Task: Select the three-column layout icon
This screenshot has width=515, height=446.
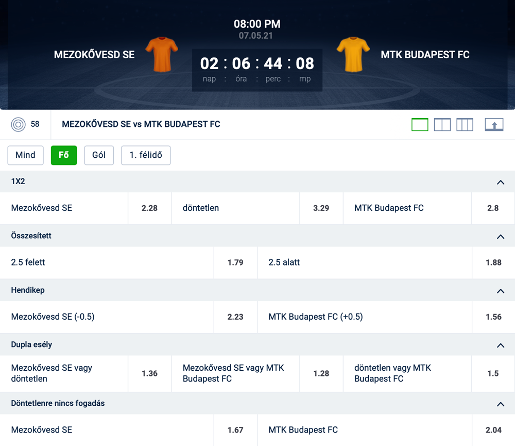Action: click(x=465, y=125)
